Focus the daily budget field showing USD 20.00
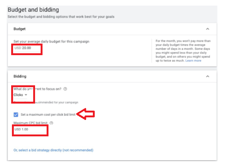Screen dimensions: 226x168 [x=27, y=48]
